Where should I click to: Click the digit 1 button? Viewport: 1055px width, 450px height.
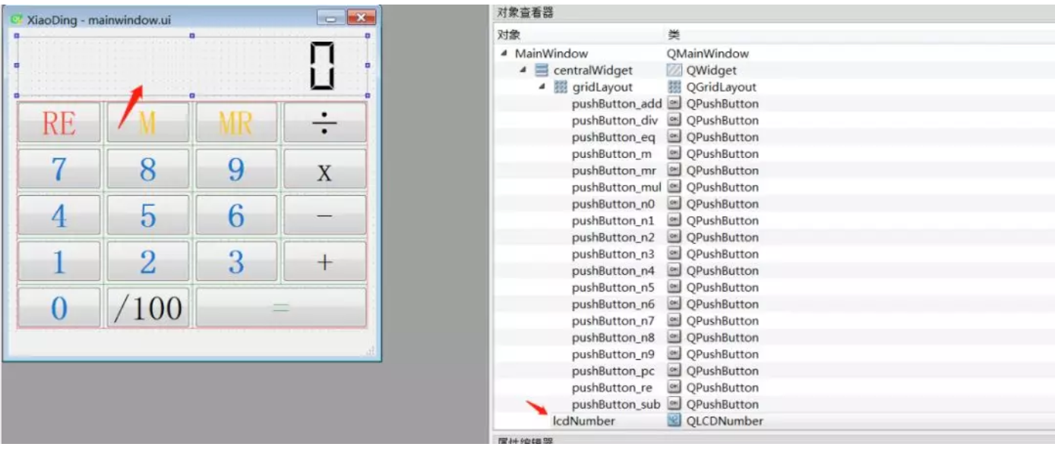[59, 261]
